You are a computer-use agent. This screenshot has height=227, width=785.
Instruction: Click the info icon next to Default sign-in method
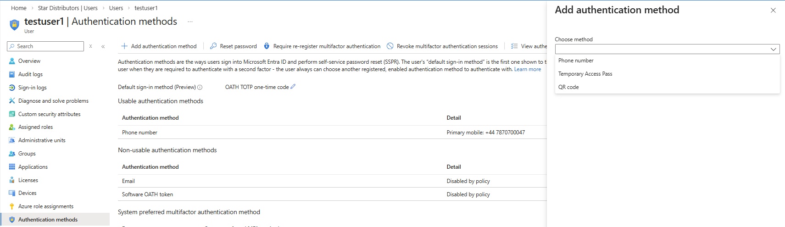click(200, 87)
